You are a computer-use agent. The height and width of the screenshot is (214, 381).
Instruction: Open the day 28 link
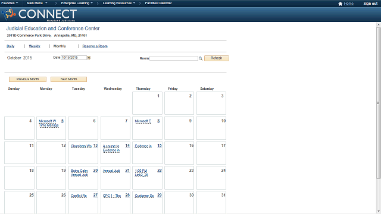point(127,196)
